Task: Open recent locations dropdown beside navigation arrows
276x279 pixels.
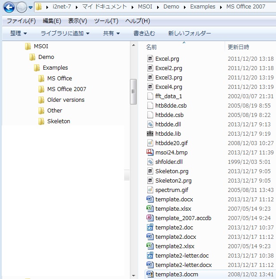Action: tap(31, 8)
